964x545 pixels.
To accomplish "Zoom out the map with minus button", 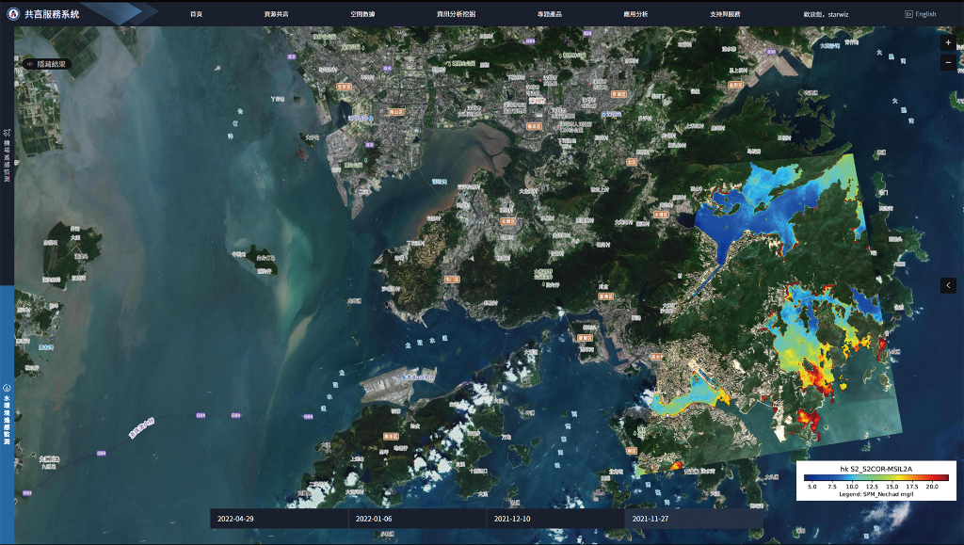I will [x=948, y=63].
